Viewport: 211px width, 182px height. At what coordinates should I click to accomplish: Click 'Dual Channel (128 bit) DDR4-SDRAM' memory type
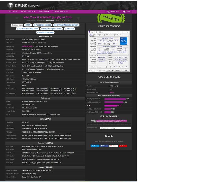[x=35, y=125]
